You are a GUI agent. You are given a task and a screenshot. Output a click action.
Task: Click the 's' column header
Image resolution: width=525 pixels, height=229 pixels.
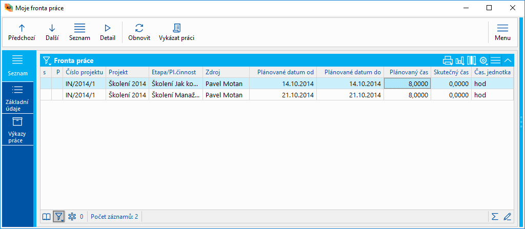click(x=46, y=72)
